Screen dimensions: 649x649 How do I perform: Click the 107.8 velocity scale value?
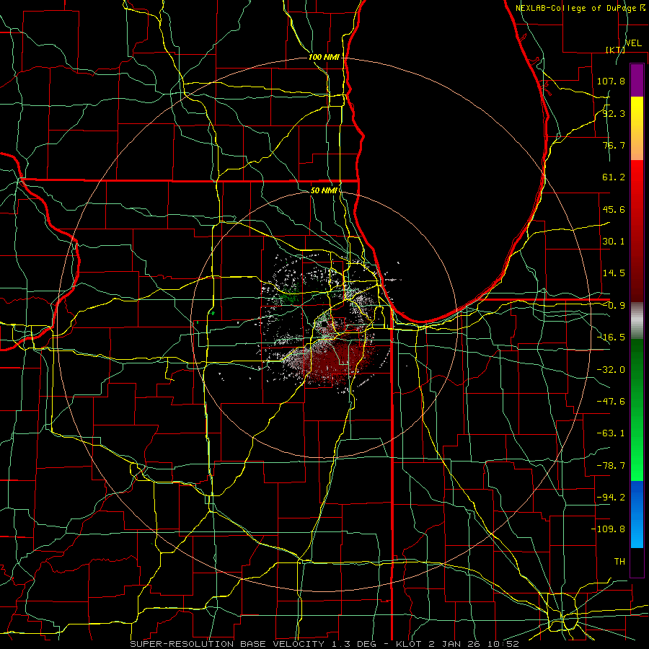(611, 81)
